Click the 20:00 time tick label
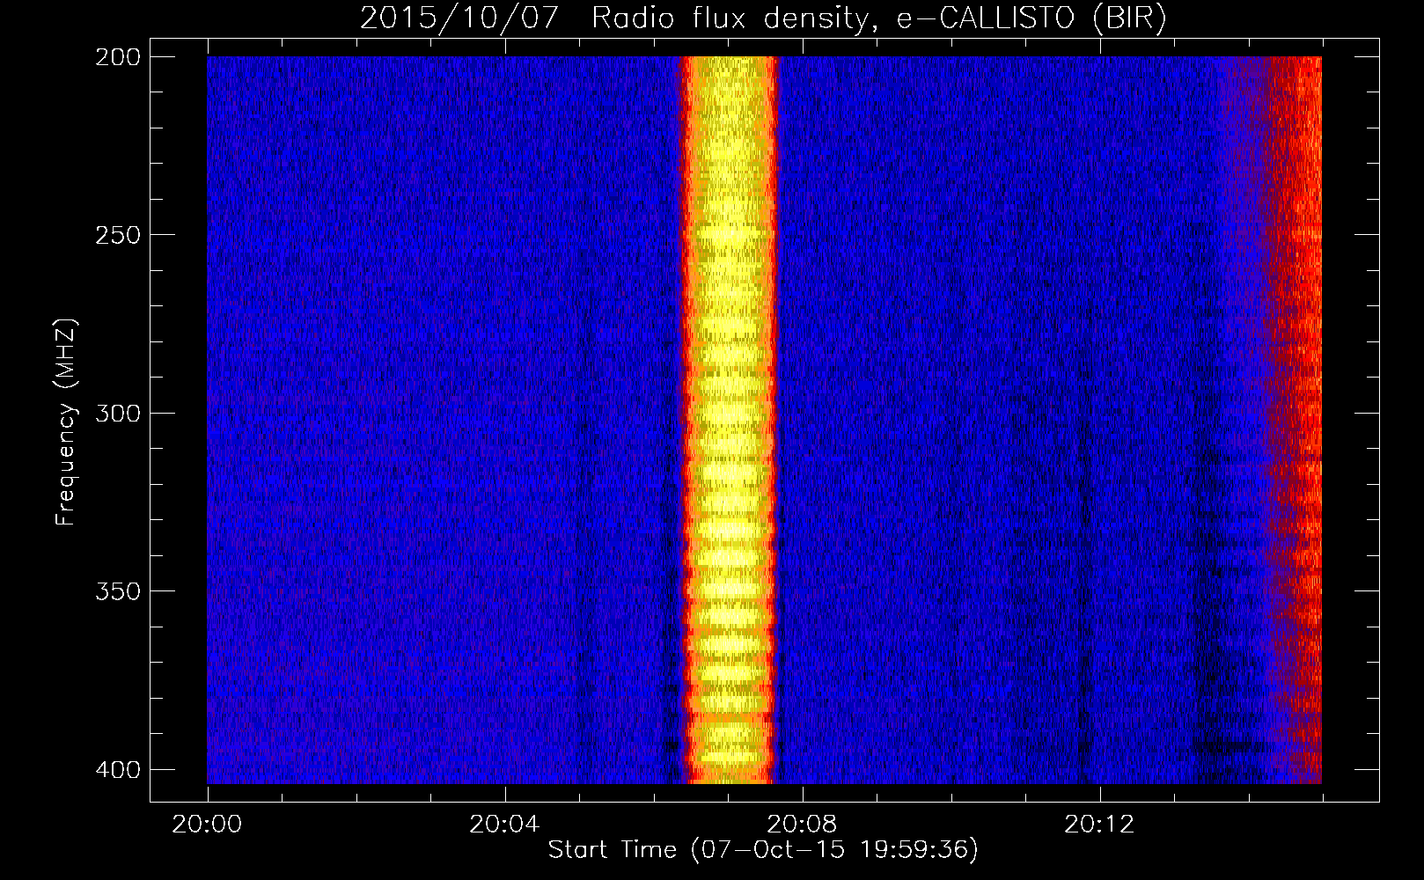 pos(207,825)
